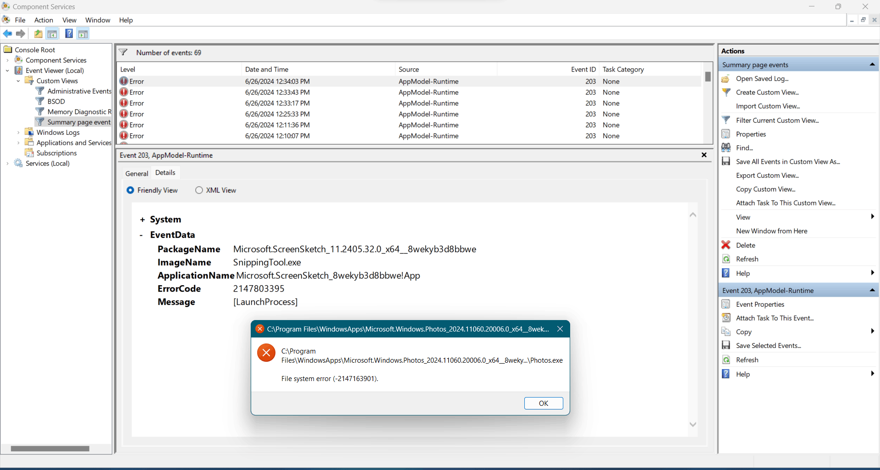Expand the Component Services tree node
The image size is (880, 470).
coord(7,60)
